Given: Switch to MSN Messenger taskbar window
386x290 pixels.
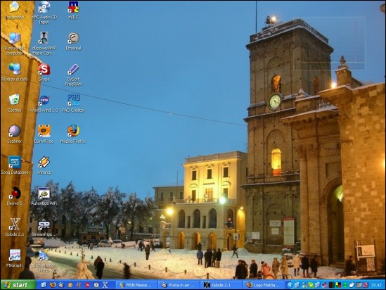Looking at the screenshot, I should [136, 285].
